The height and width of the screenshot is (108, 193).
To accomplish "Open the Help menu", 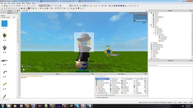I will 33,3.
